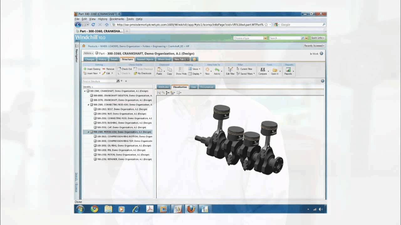
Task: Click the Windchill search magnifier icon
Action: (x=303, y=38)
